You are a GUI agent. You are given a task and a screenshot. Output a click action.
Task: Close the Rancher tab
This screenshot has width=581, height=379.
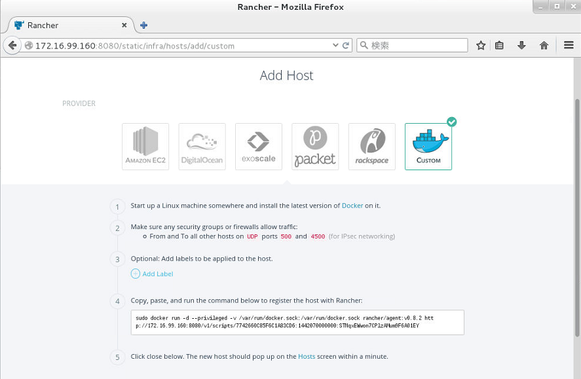tap(124, 25)
